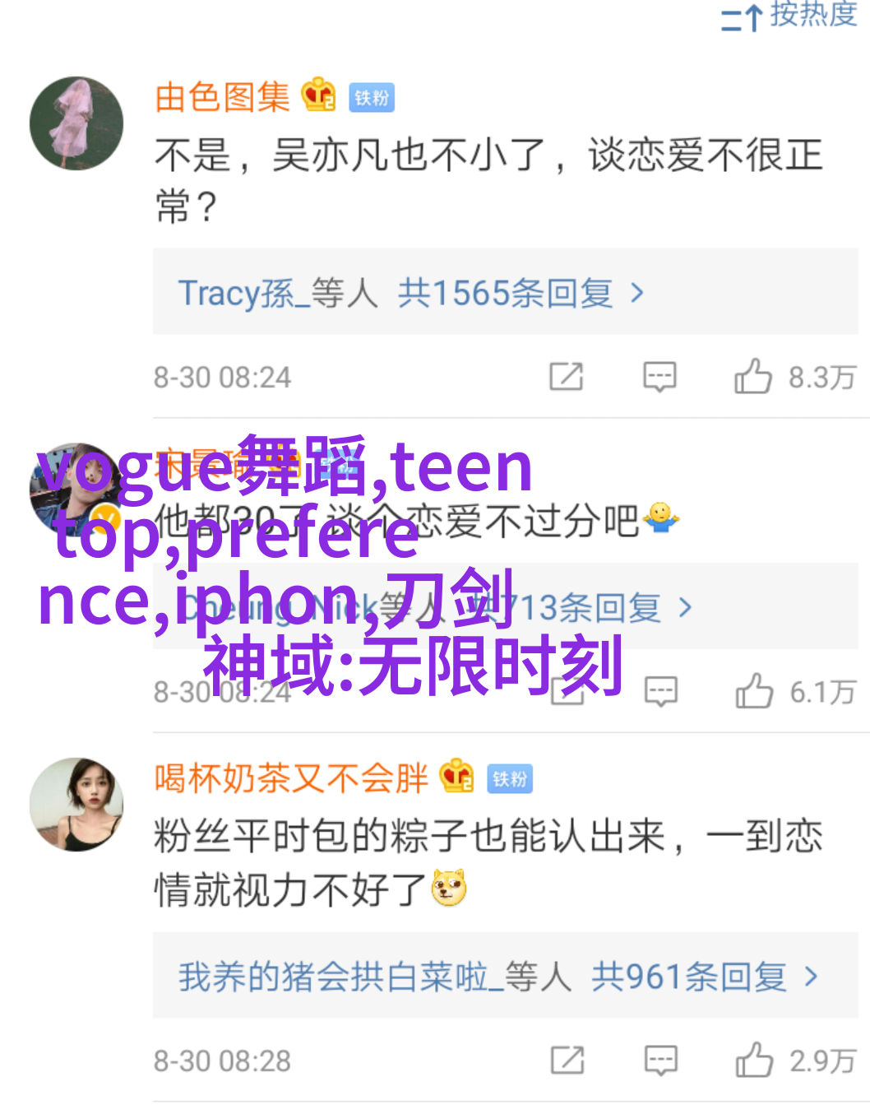870x1114 pixels.
Task: Reply to the 粽子 comment via comment icon
Action: 661,1060
